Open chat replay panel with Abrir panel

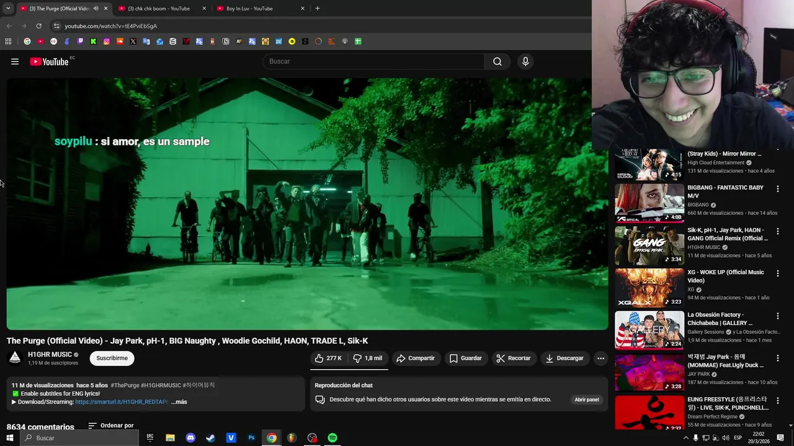pyautogui.click(x=587, y=400)
